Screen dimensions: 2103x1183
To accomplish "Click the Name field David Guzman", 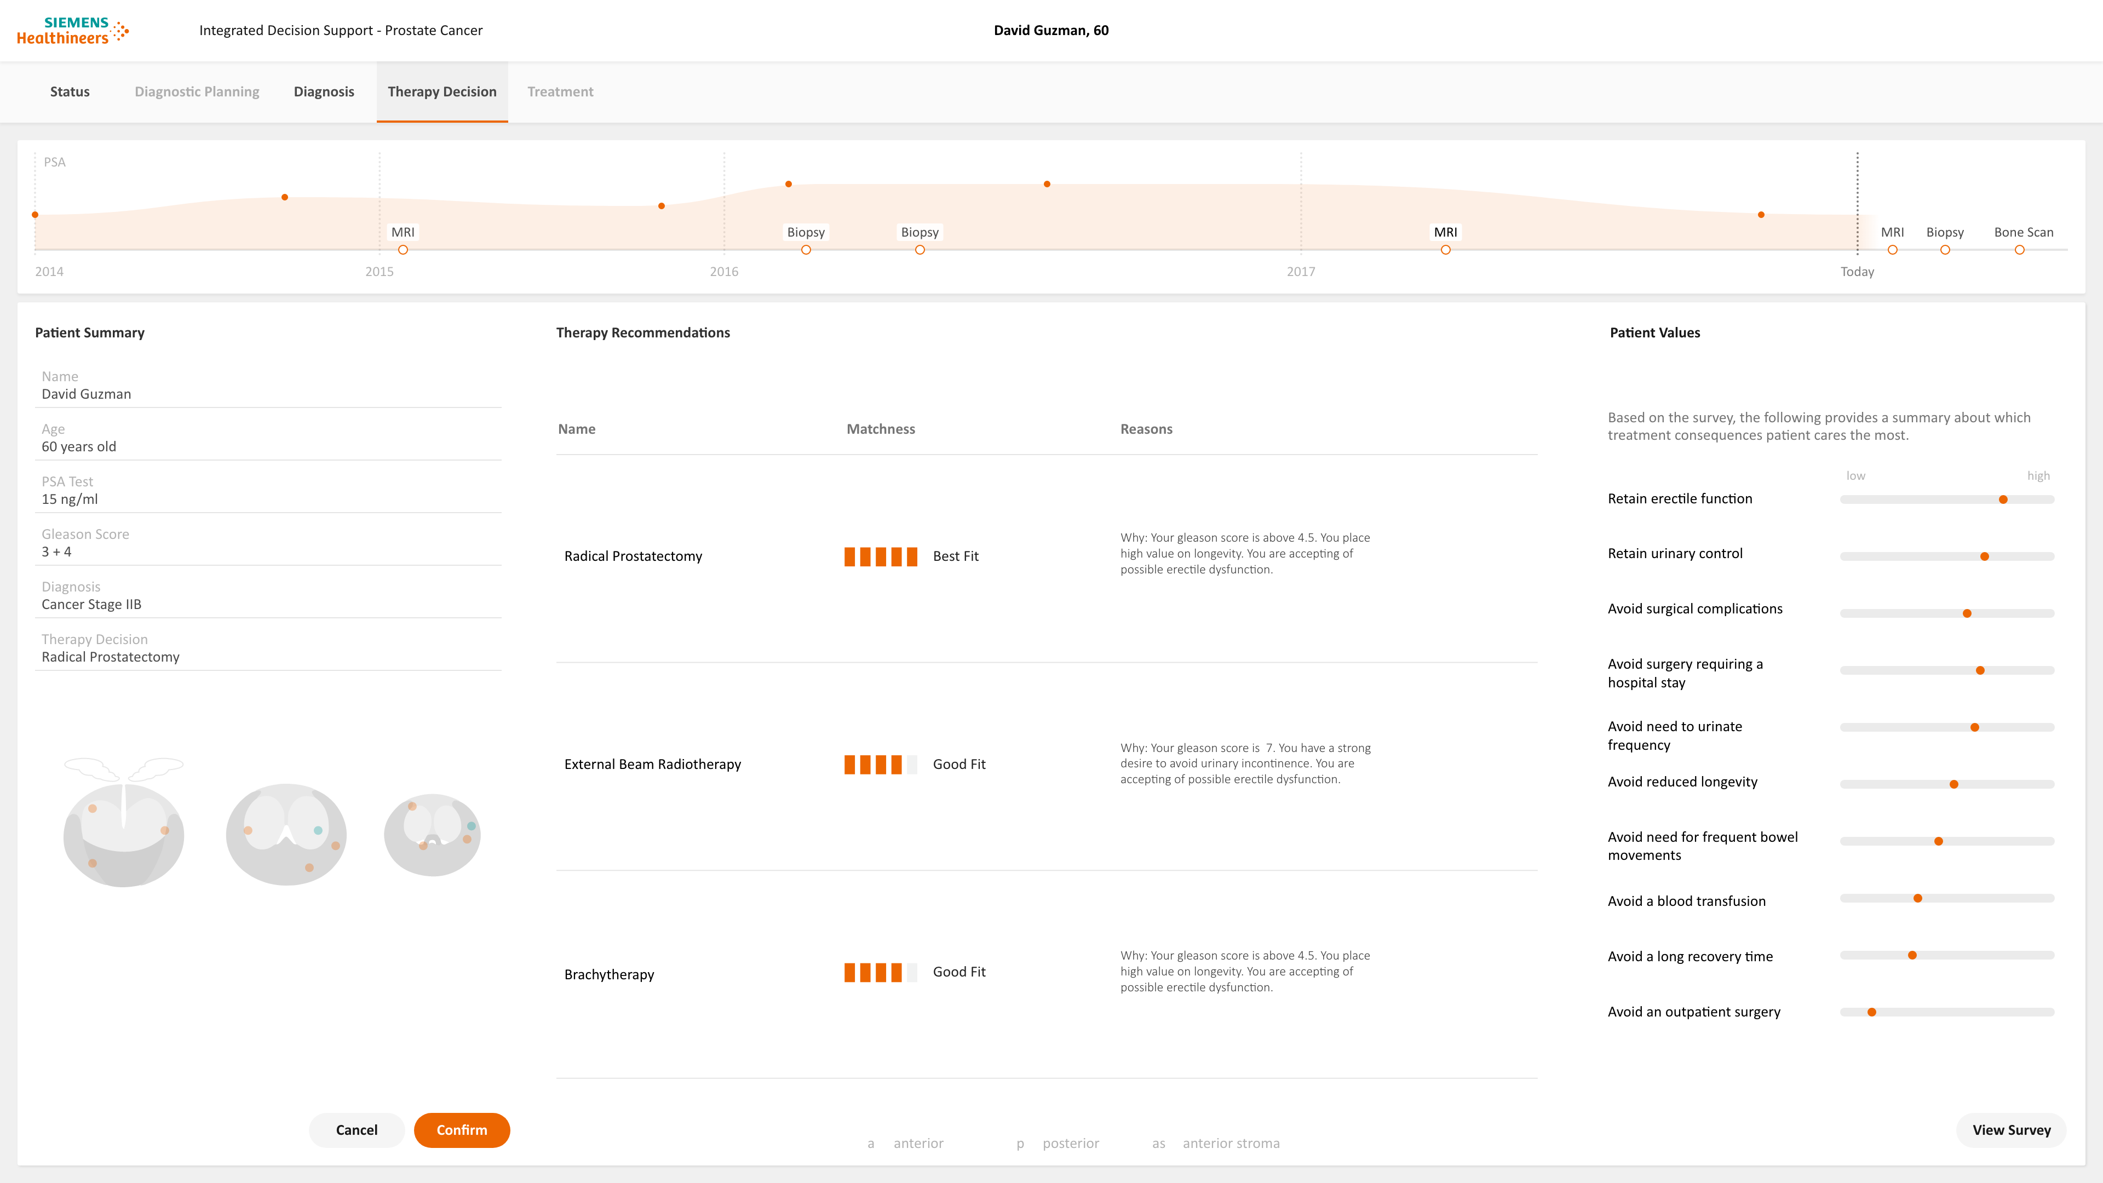I will pos(268,386).
